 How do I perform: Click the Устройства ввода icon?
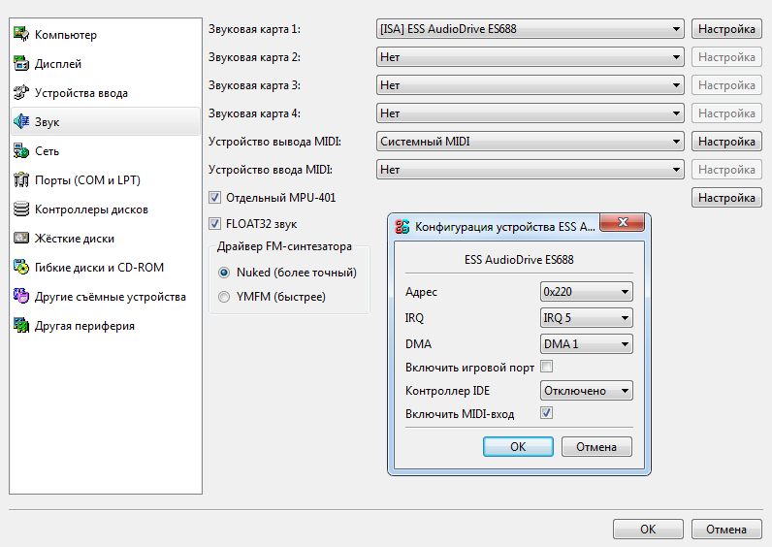point(21,92)
